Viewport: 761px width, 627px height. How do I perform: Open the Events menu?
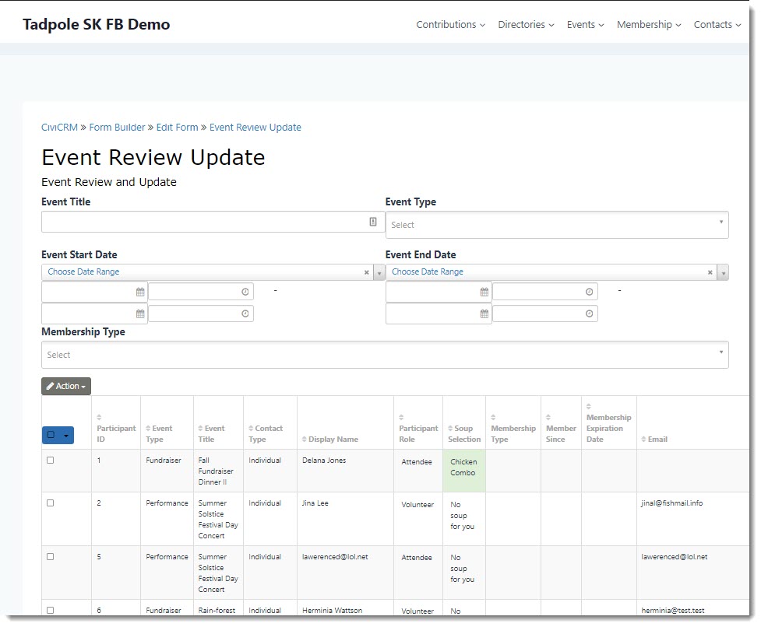click(585, 24)
